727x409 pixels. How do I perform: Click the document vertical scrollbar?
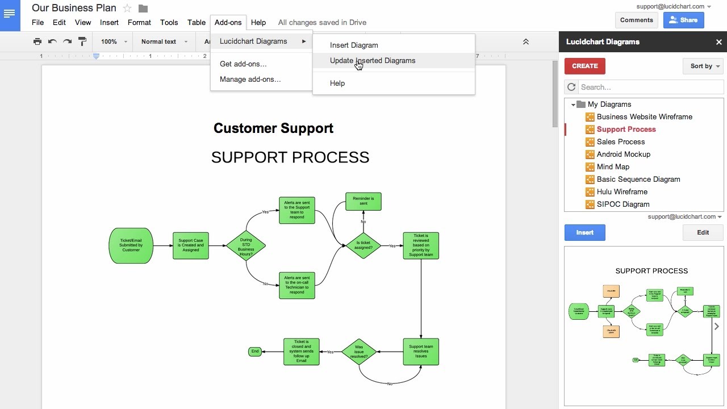tap(555, 94)
